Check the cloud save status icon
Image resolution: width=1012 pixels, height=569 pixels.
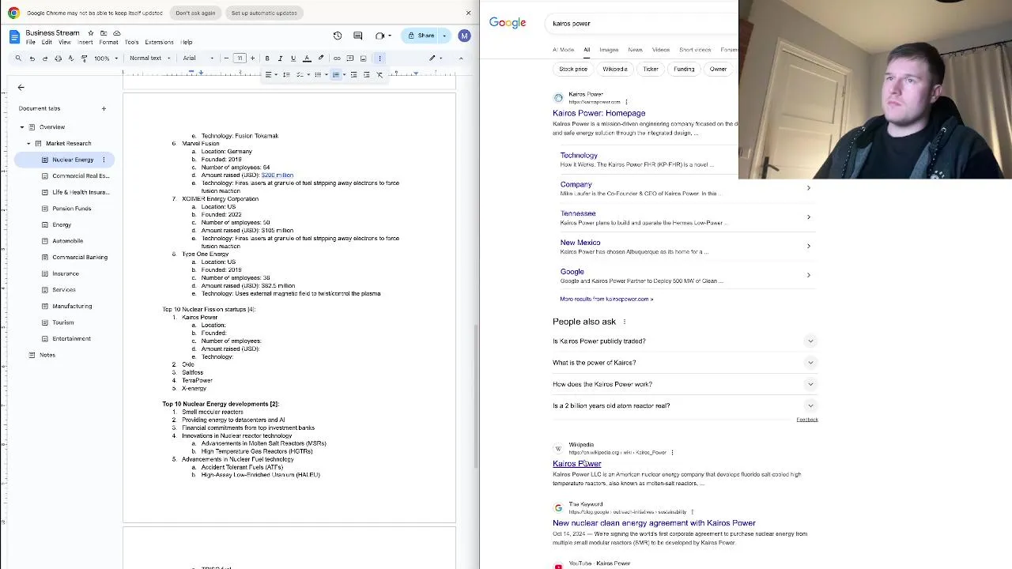pos(116,33)
